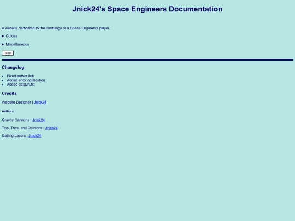Click the Authors subheading
Viewport: 295px width, 221px height.
point(8,111)
